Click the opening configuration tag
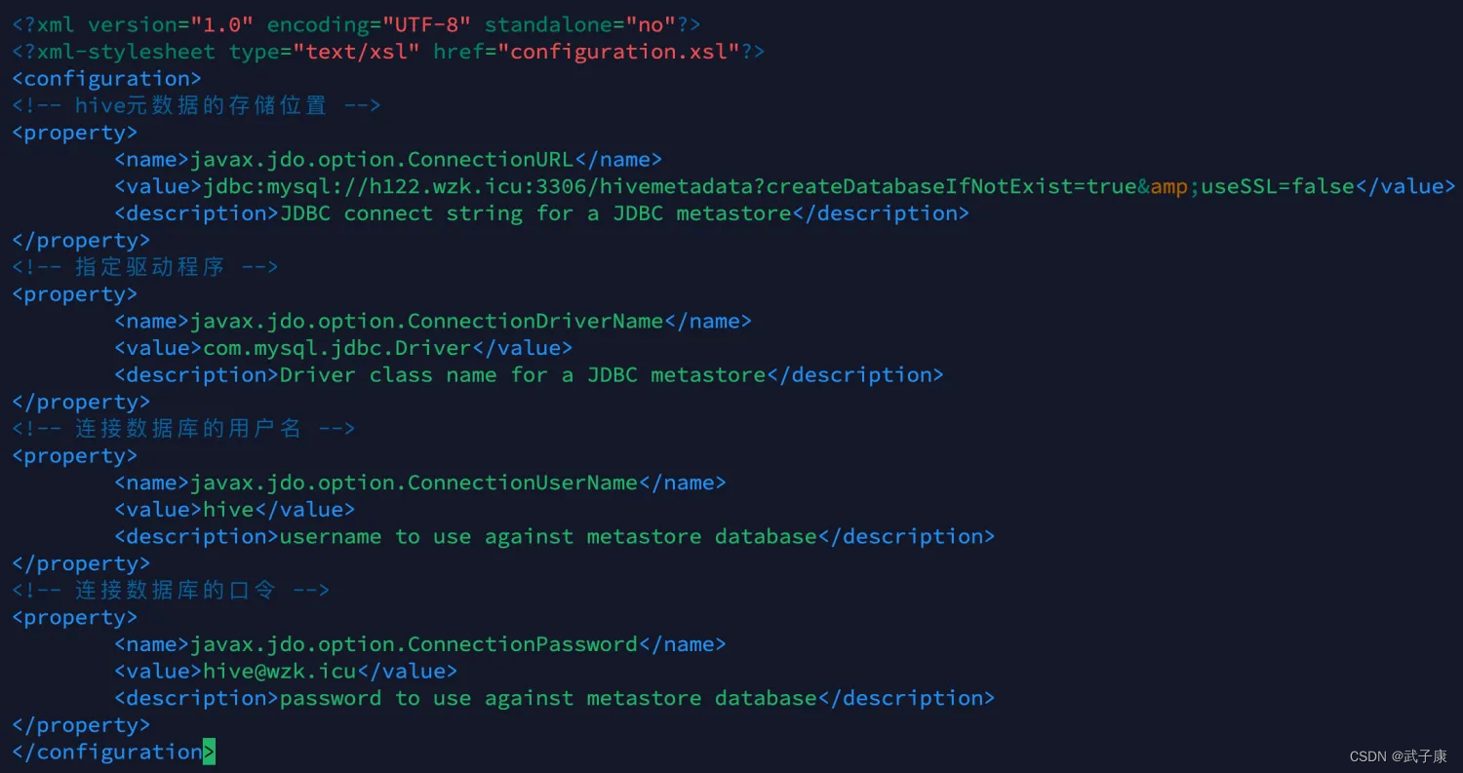The image size is (1463, 773). (107, 78)
